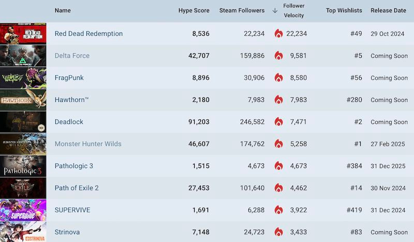Click the flame icon in SUPERVIVE row
Image resolution: width=414 pixels, height=242 pixels.
[278, 210]
